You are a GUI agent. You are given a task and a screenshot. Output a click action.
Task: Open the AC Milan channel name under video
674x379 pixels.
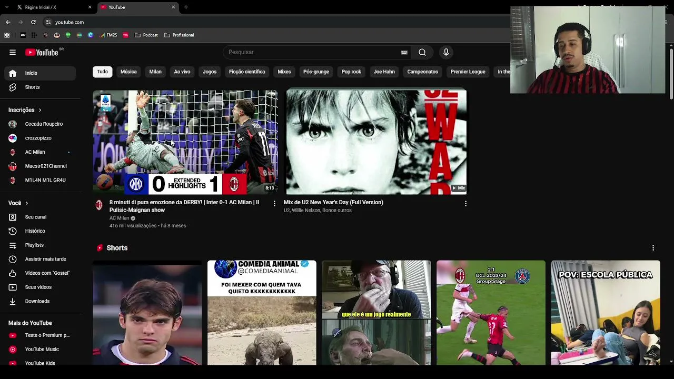pos(119,218)
